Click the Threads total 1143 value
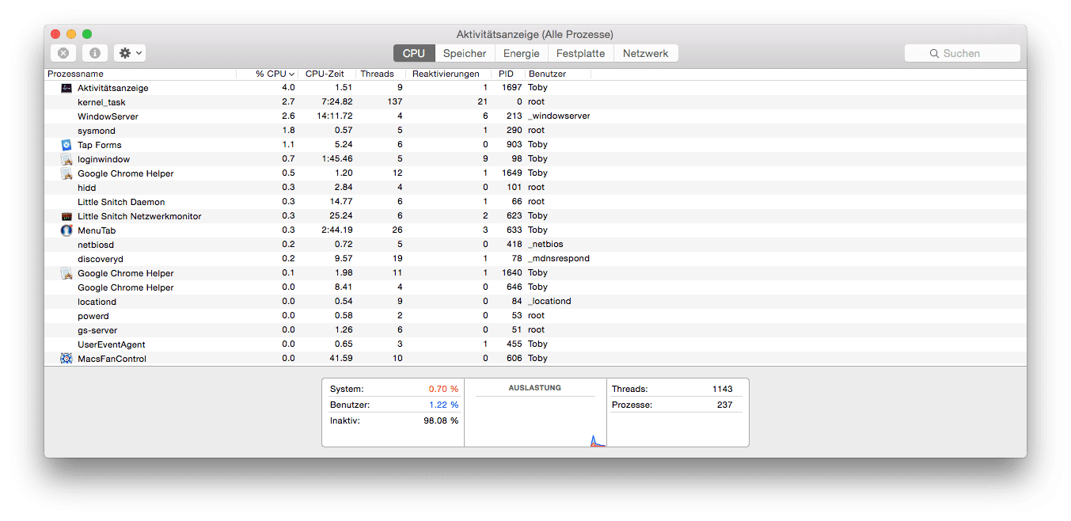Viewport: 1071px width, 521px height. (722, 389)
